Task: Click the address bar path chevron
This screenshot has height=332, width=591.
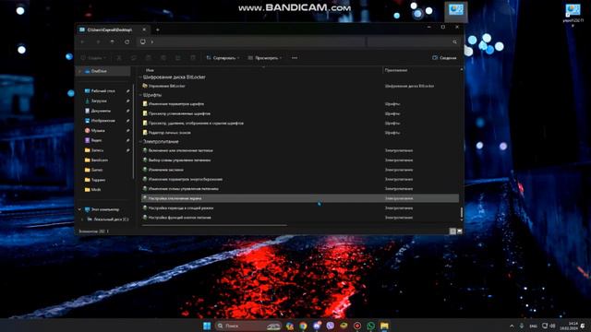Action: 151,41
